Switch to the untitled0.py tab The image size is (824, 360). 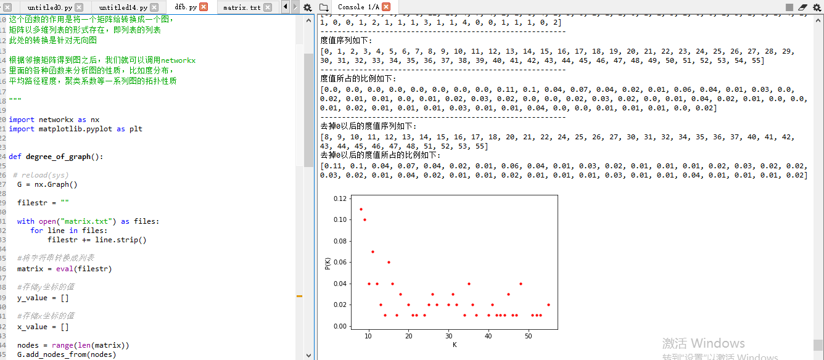point(50,7)
